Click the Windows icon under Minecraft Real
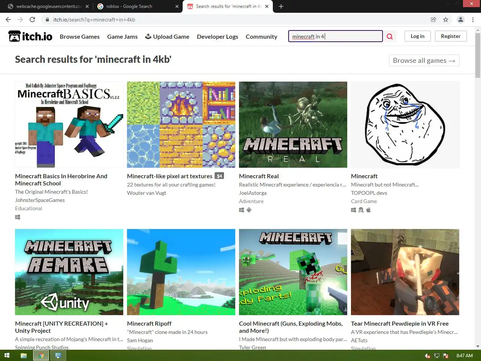 pyautogui.click(x=242, y=210)
